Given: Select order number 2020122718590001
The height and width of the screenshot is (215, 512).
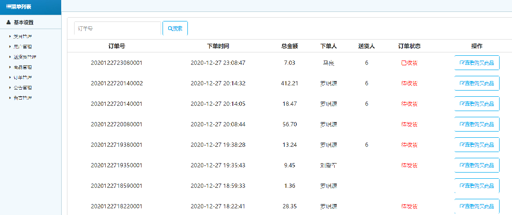Looking at the screenshot, I should (x=117, y=186).
